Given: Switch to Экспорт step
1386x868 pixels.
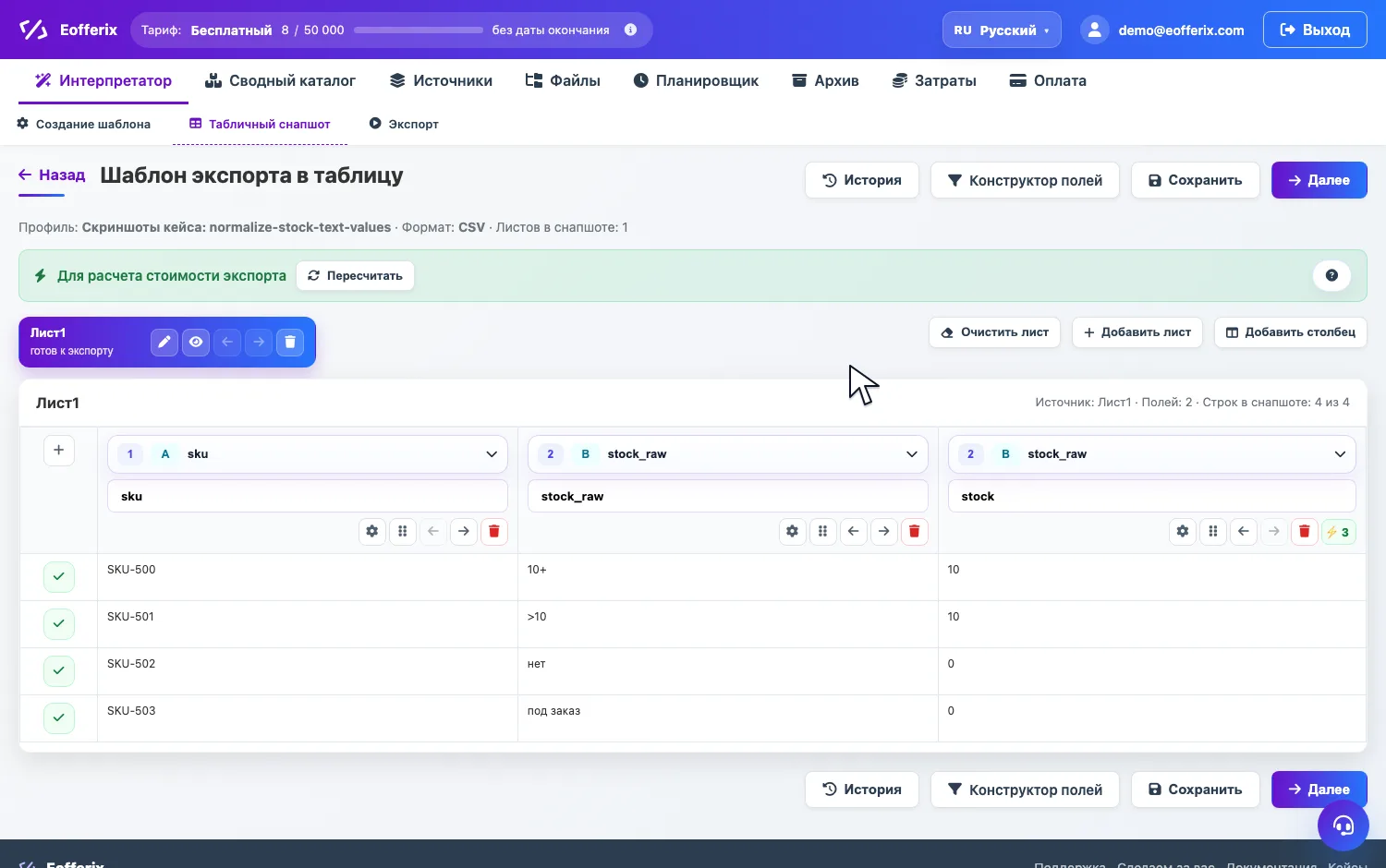Looking at the screenshot, I should coord(404,124).
